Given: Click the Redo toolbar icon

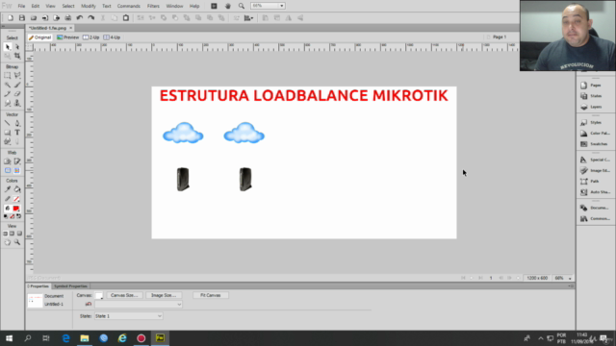Looking at the screenshot, I should (x=90, y=17).
